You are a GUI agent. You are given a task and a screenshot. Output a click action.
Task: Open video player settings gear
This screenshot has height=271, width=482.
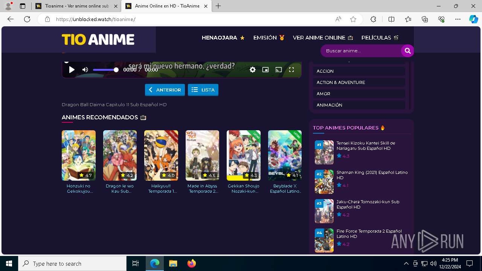(253, 70)
